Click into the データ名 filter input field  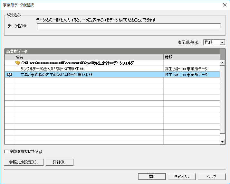[x=129, y=26]
